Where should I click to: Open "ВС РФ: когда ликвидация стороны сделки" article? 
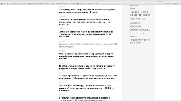click(x=87, y=67)
